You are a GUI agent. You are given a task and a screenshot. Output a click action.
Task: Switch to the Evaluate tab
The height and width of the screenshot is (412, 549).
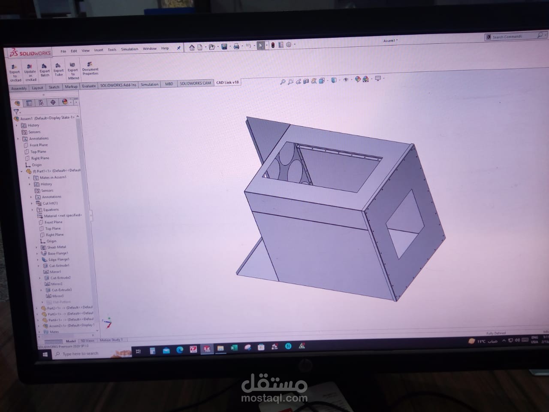click(89, 86)
